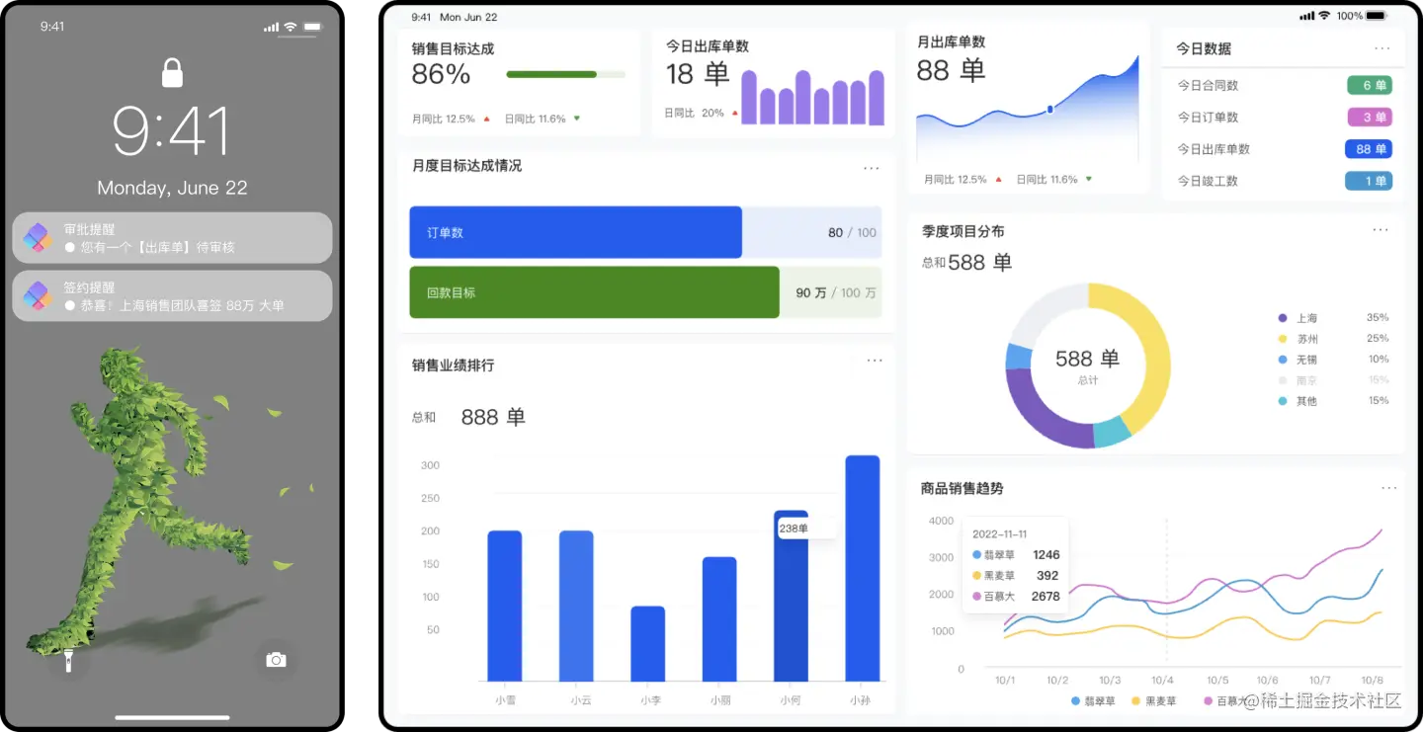Click the data point marker on the 月出库单数 line
The height and width of the screenshot is (732, 1423).
point(1049,110)
